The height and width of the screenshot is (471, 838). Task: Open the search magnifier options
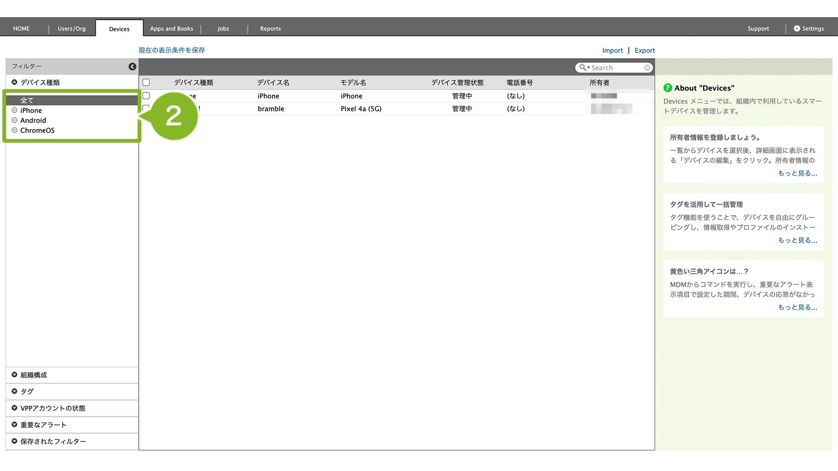584,68
